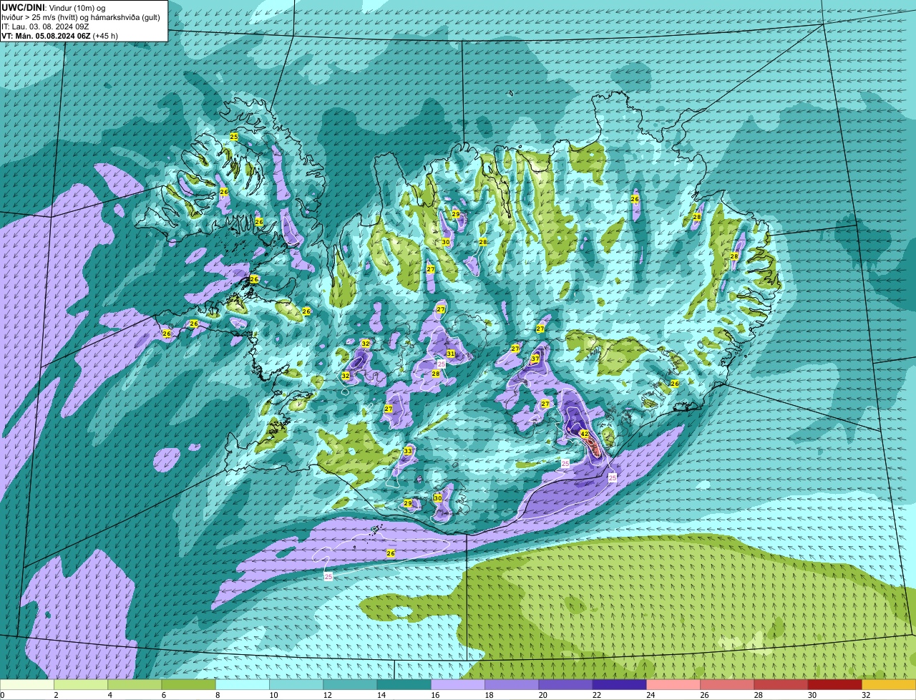The width and height of the screenshot is (916, 700).
Task: Pick the 12–14 m/s teal legend swatch
Action: click(350, 684)
